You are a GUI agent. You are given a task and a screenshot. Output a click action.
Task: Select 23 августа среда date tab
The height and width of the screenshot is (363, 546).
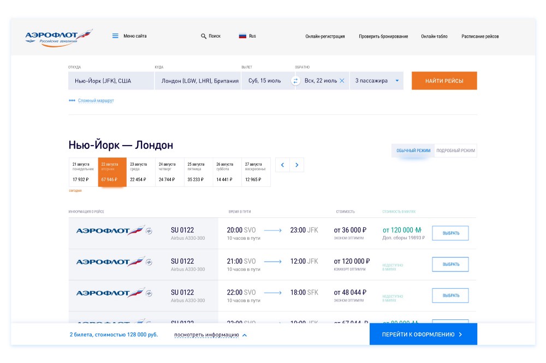(141, 172)
